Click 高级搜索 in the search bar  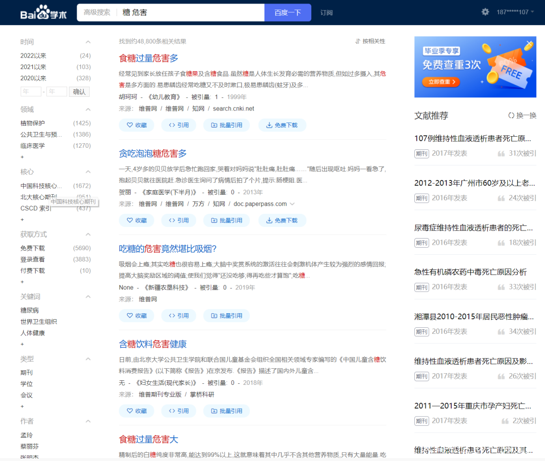[97, 13]
